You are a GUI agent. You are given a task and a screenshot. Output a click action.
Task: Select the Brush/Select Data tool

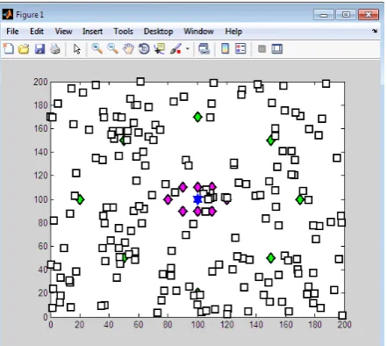pyautogui.click(x=176, y=49)
